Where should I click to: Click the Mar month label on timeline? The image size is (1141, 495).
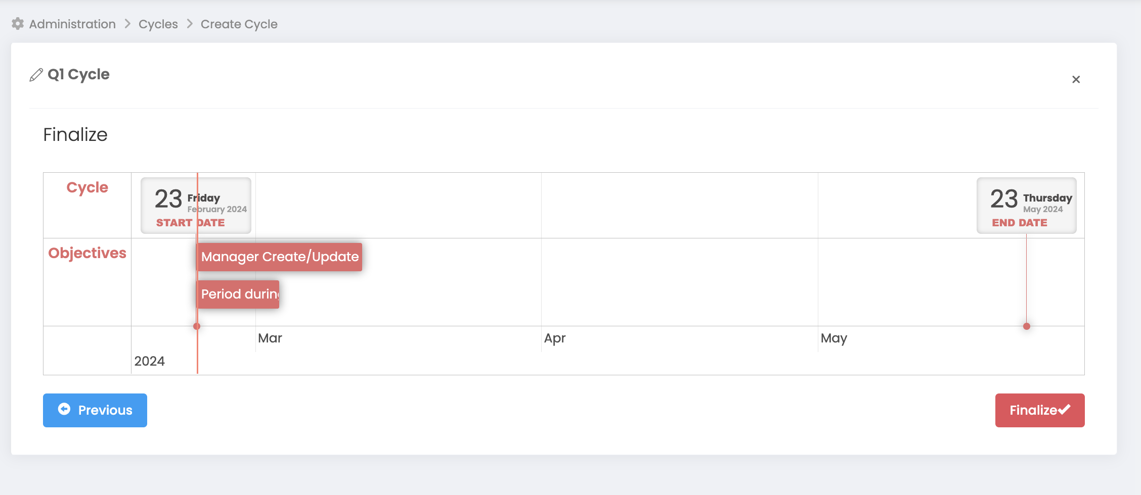point(270,338)
